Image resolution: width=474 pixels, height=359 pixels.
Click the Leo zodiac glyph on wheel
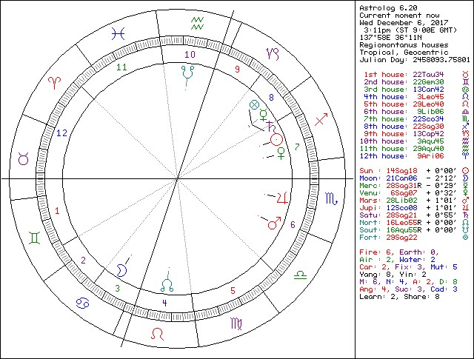pyautogui.click(x=157, y=334)
